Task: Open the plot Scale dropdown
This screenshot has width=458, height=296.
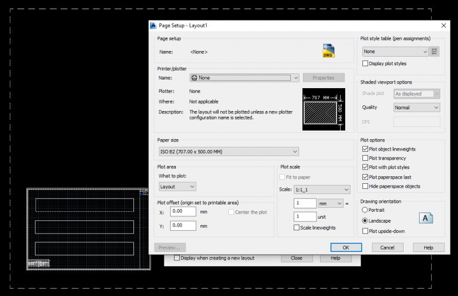Action: 322,190
